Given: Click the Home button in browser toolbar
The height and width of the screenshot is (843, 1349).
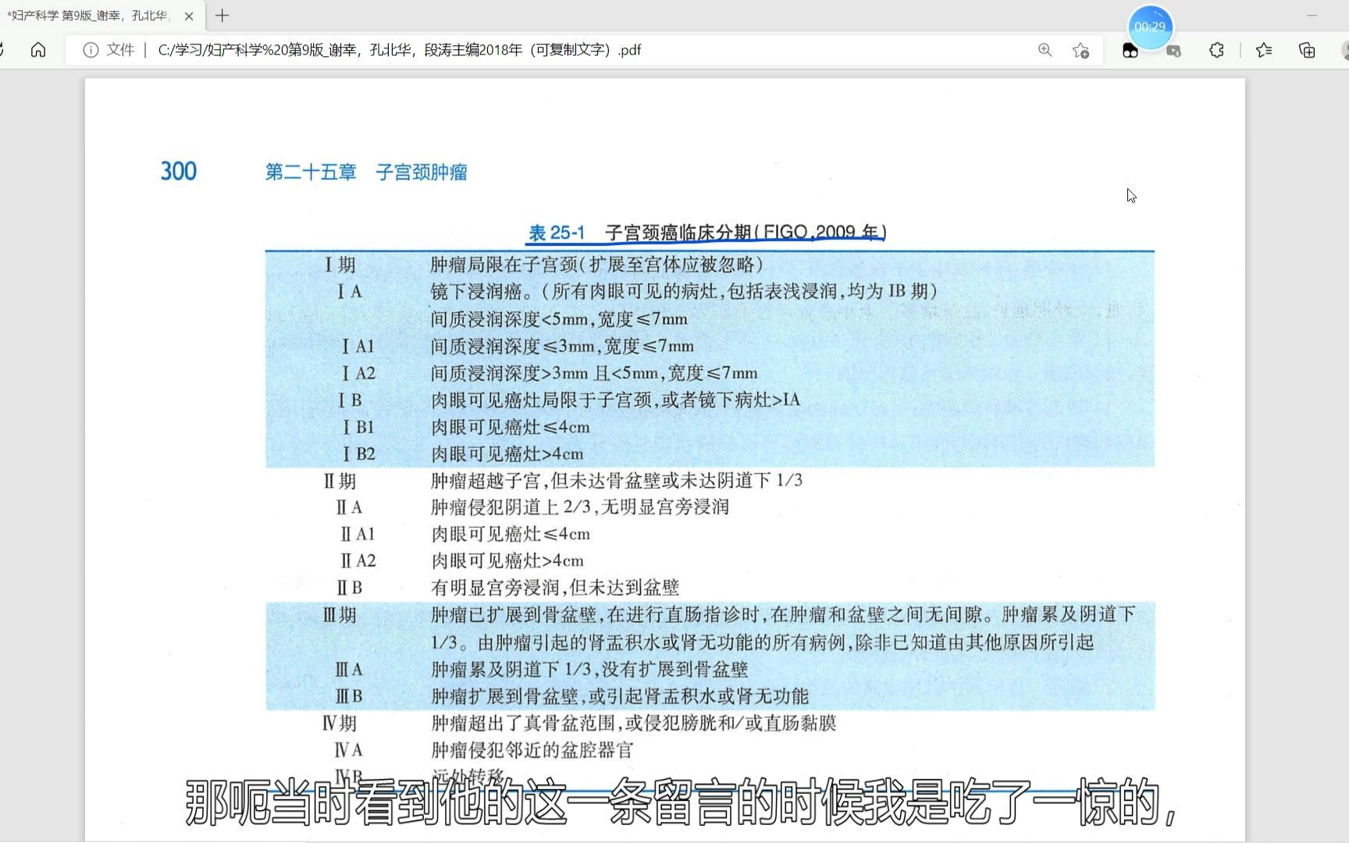Looking at the screenshot, I should [x=38, y=50].
